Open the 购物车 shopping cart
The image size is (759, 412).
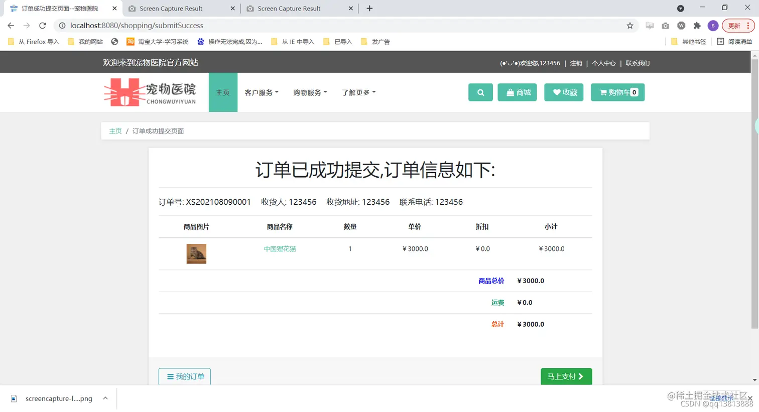[x=617, y=92]
